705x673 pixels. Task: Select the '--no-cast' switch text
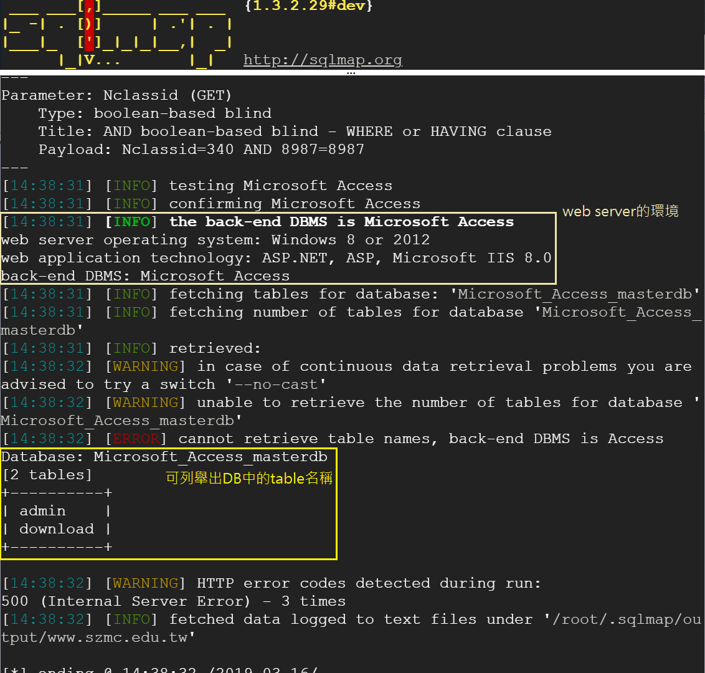pyautogui.click(x=276, y=384)
